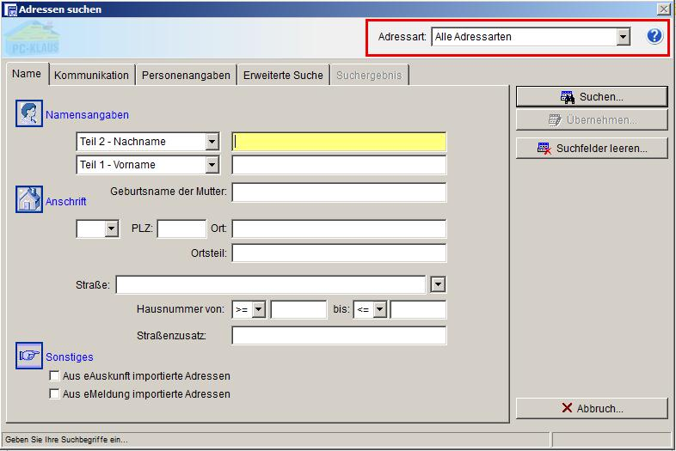Click the Anschrift house icon
Viewport: 676px width, 451px height.
click(29, 199)
